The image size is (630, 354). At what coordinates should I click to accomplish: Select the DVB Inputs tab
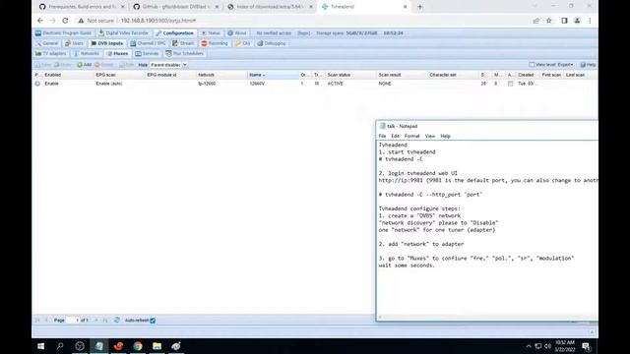click(x=107, y=43)
